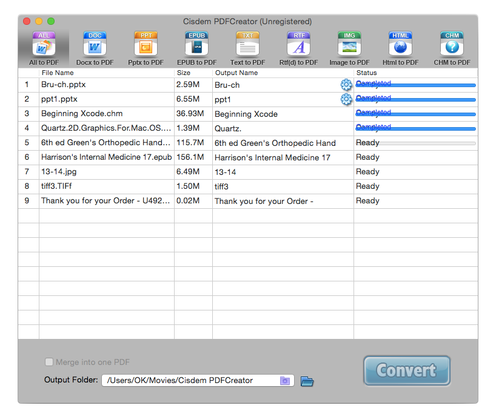This screenshot has height=420, width=496.
Task: Toggle Merge into one PDF checkbox
Action: (49, 362)
